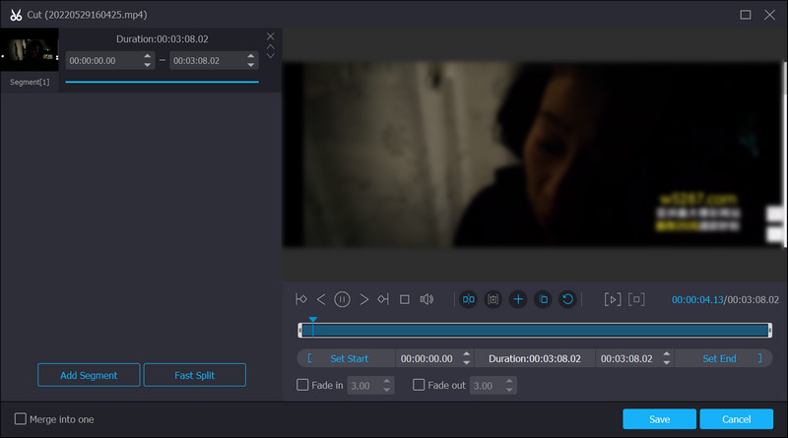Jump to segment start marker icon
The height and width of the screenshot is (438, 788).
301,299
